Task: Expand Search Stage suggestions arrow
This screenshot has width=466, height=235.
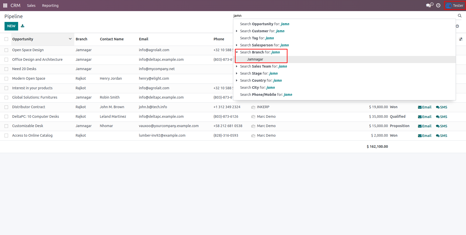Action: click(237, 73)
